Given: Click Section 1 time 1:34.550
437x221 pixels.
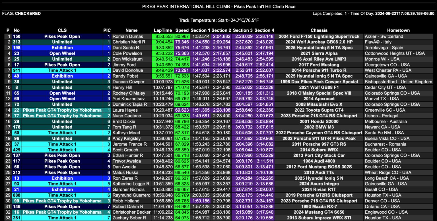Looking at the screenshot, I should pyautogui.click(x=201, y=42).
